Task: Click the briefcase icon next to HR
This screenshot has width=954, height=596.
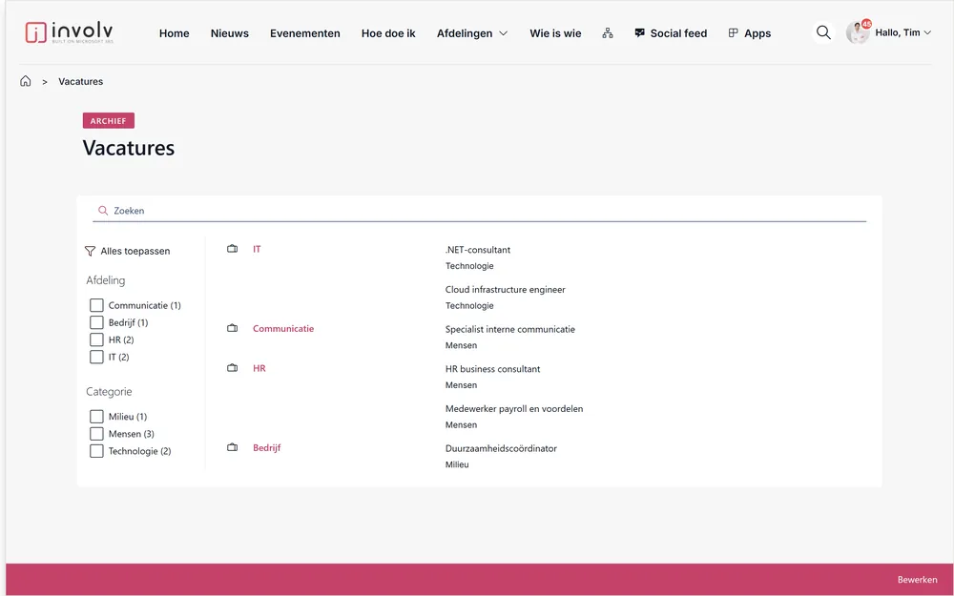Action: point(233,368)
